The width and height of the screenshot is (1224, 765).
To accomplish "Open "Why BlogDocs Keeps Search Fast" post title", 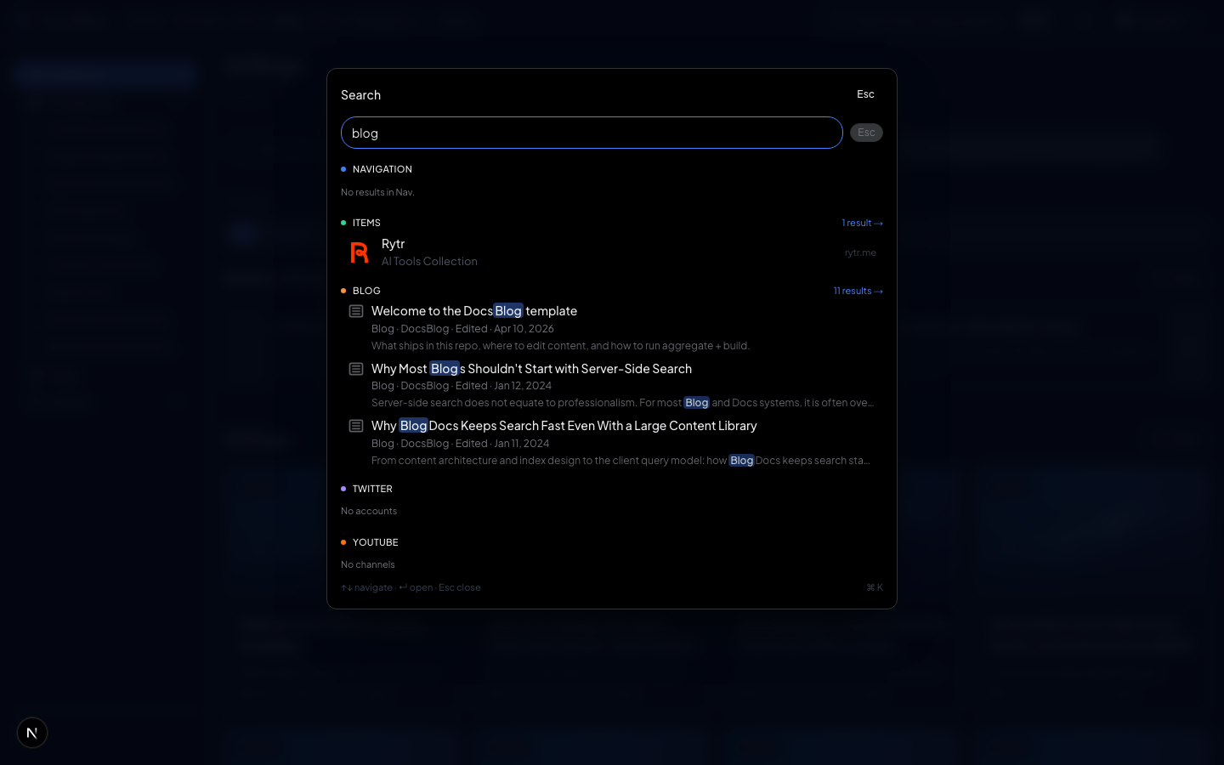I will pyautogui.click(x=564, y=426).
